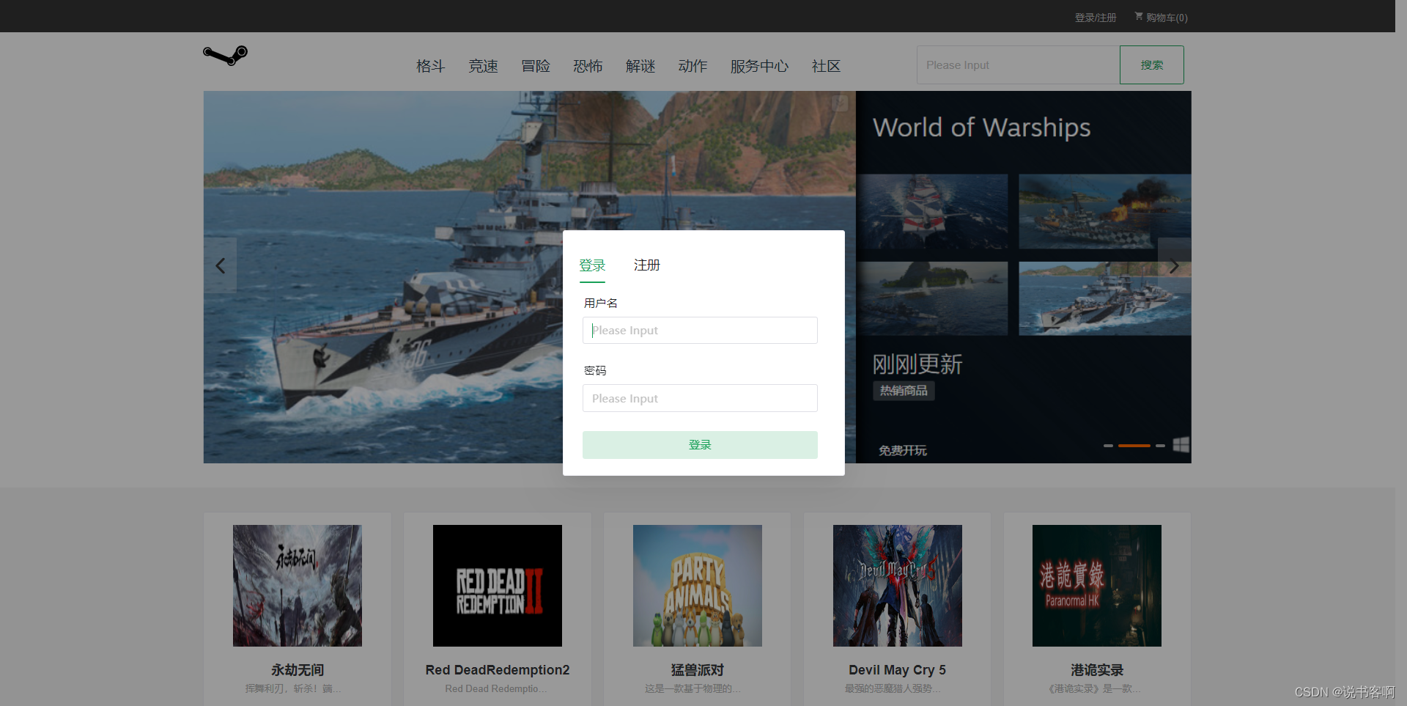
Task: Open 港詭實錄 Paranormal HK cover image
Action: coord(1097,586)
